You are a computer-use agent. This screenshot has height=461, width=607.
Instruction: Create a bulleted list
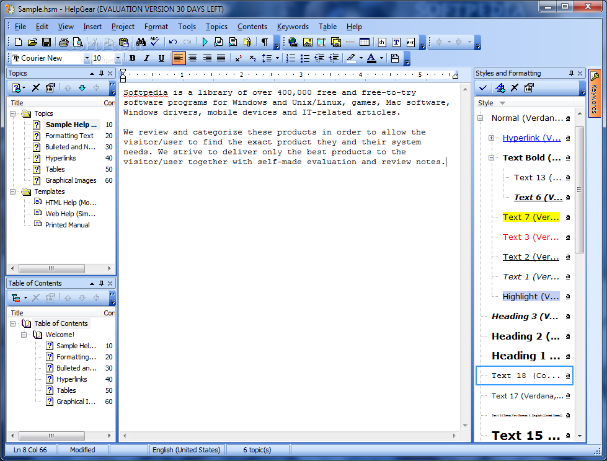tap(305, 58)
